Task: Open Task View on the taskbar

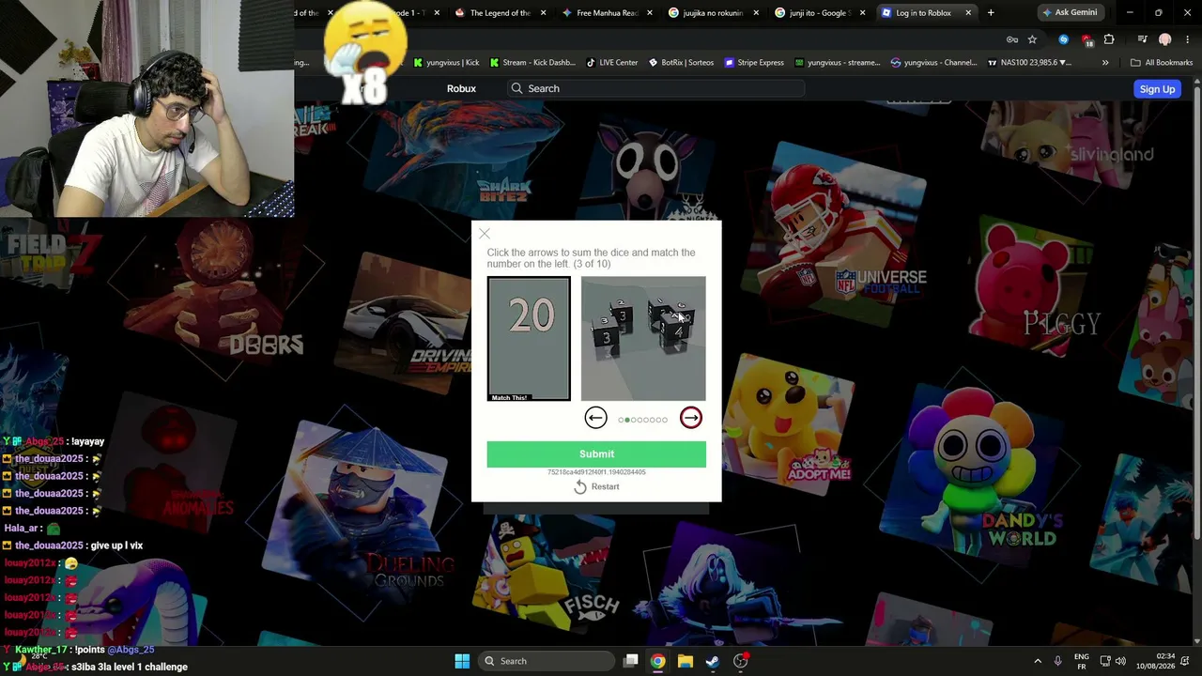Action: click(631, 661)
